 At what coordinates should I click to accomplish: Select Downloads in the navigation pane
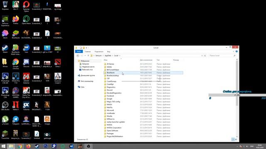[86, 64]
